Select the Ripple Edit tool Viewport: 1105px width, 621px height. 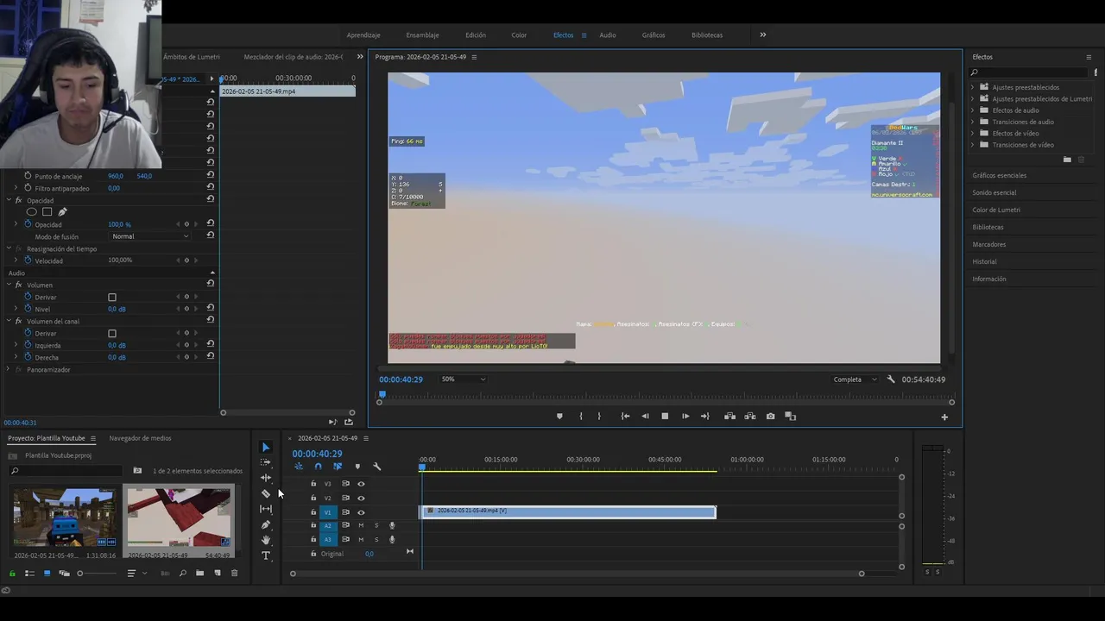point(266,478)
